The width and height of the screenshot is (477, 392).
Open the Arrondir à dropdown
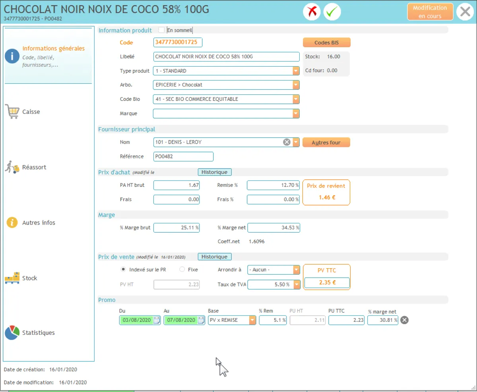tap(296, 270)
